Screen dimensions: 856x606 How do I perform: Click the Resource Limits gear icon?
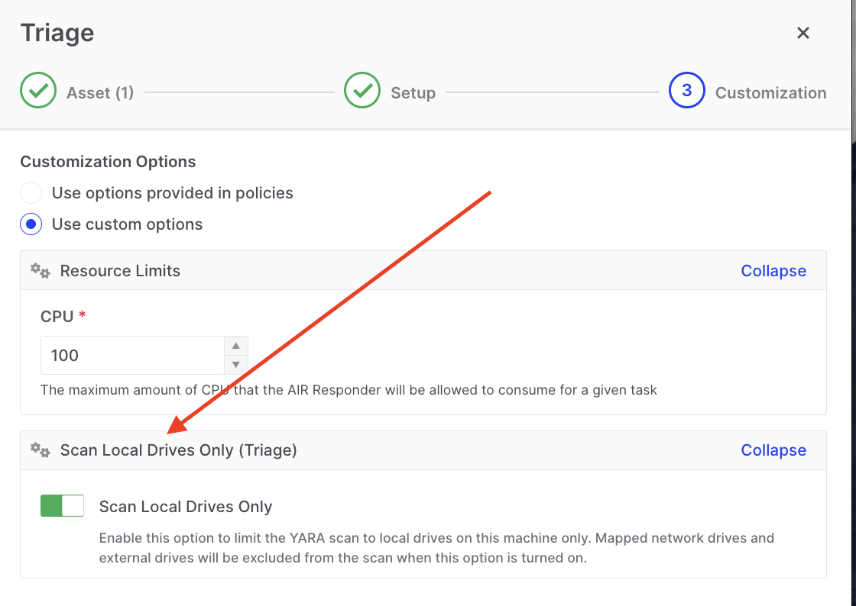(40, 271)
